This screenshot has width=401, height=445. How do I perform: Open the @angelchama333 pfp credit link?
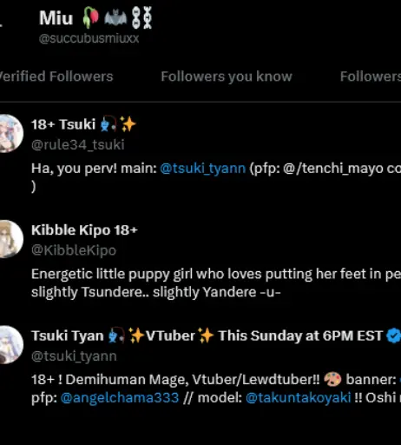[x=120, y=398]
